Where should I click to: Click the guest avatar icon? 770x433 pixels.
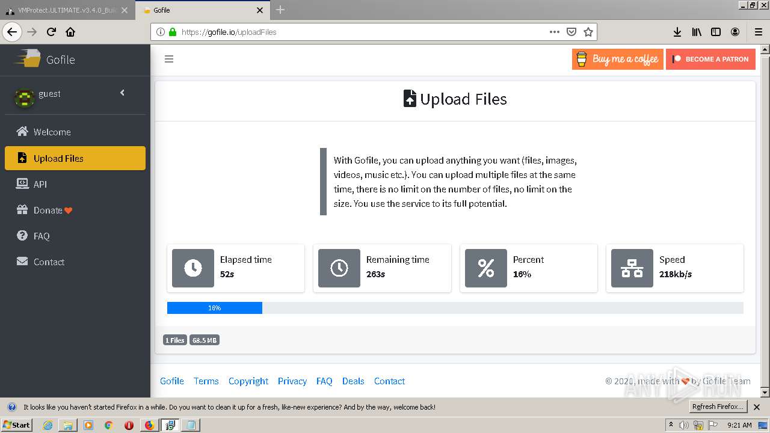pyautogui.click(x=24, y=98)
